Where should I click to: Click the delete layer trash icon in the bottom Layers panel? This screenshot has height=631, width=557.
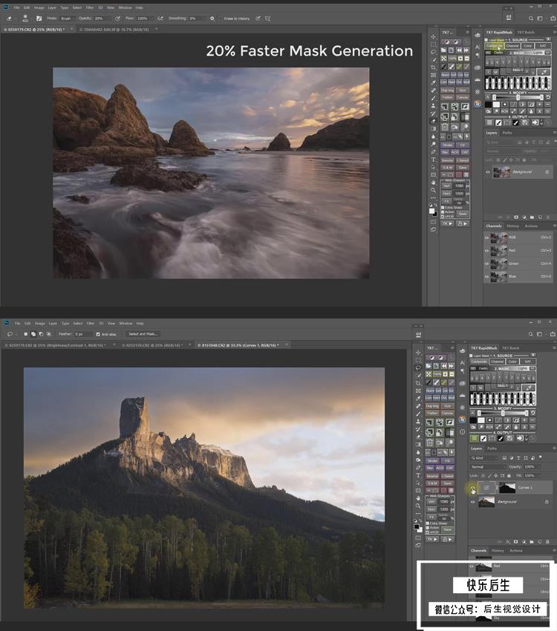(547, 542)
